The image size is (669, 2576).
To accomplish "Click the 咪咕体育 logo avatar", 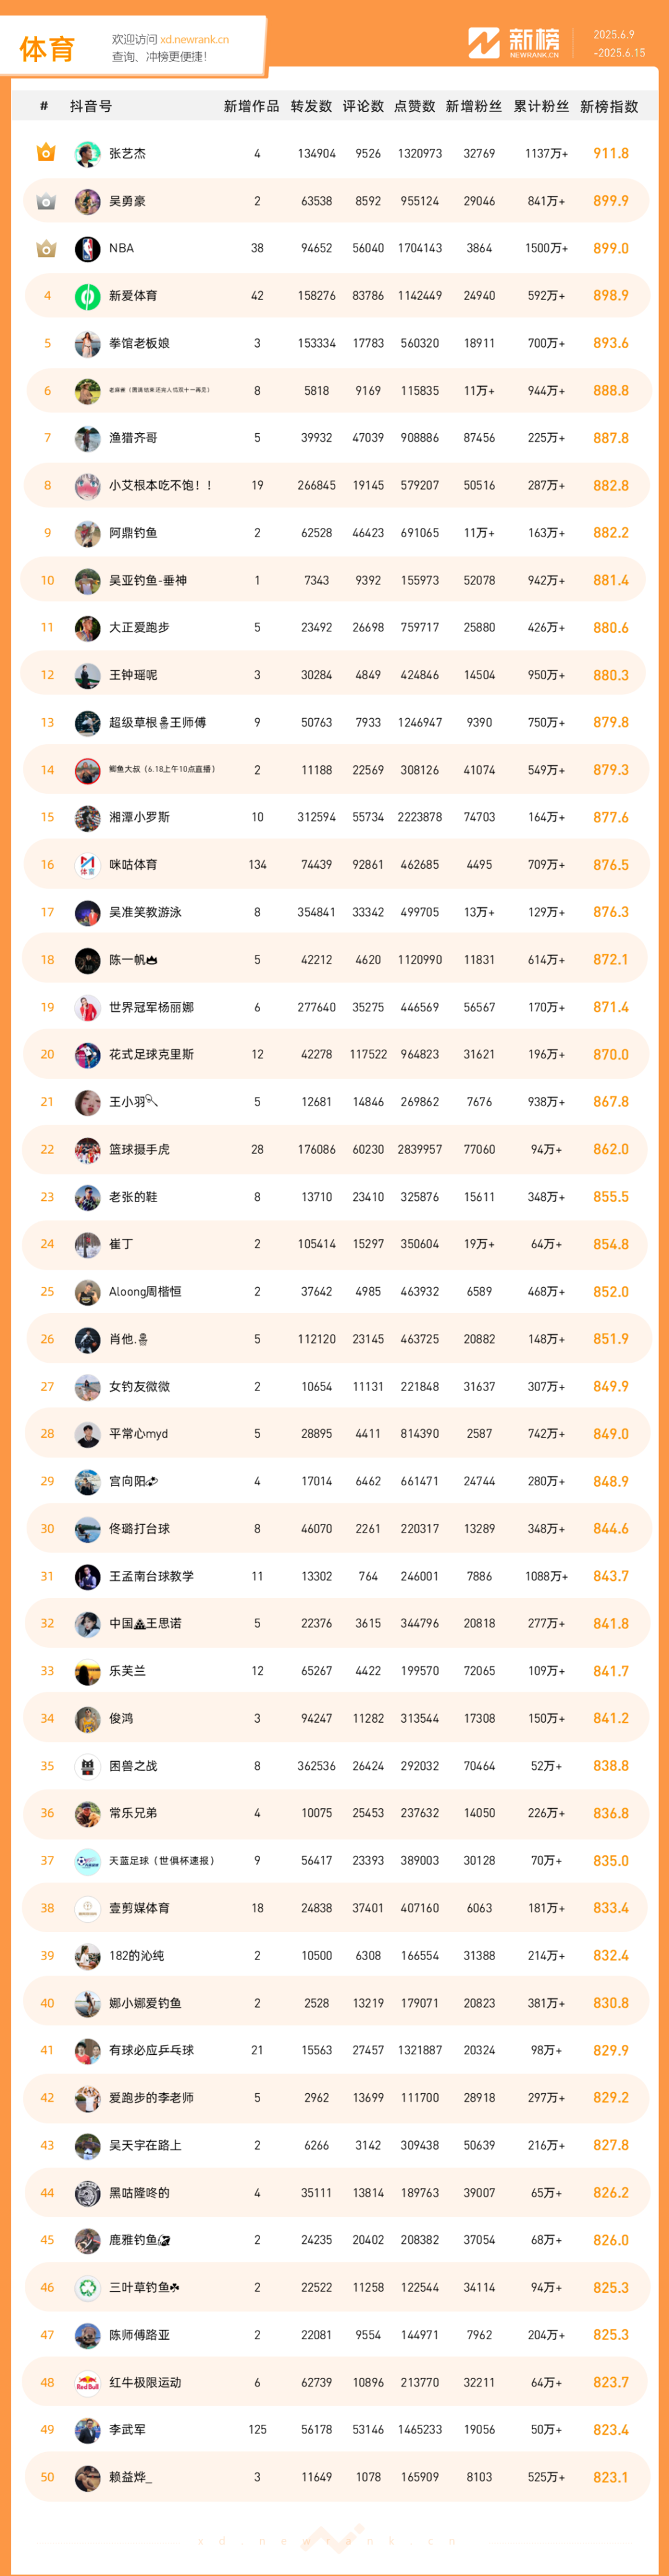I will click(x=88, y=865).
